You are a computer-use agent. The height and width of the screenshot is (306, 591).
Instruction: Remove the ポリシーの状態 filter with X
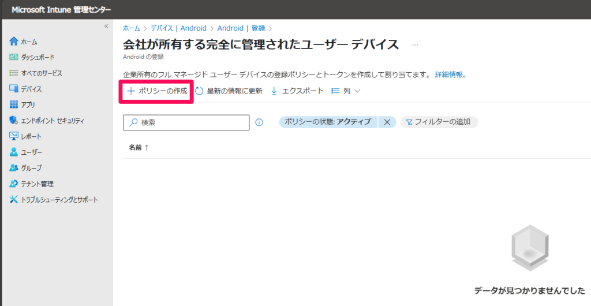pos(387,122)
